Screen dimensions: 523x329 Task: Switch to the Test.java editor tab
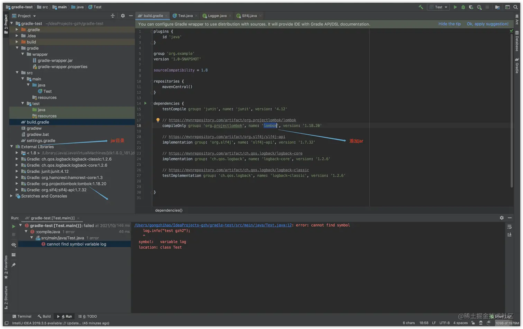(x=185, y=16)
